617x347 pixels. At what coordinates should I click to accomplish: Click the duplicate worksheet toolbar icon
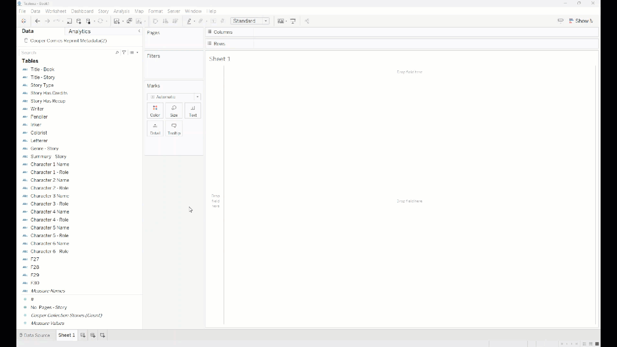coord(129,21)
